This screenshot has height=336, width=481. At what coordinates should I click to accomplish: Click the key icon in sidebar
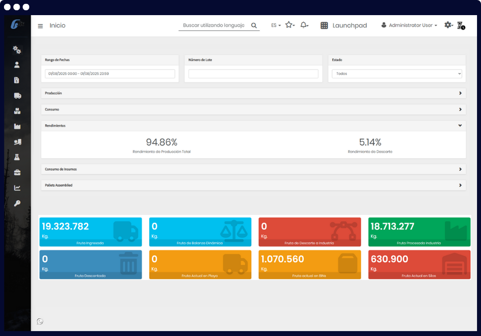click(x=17, y=203)
